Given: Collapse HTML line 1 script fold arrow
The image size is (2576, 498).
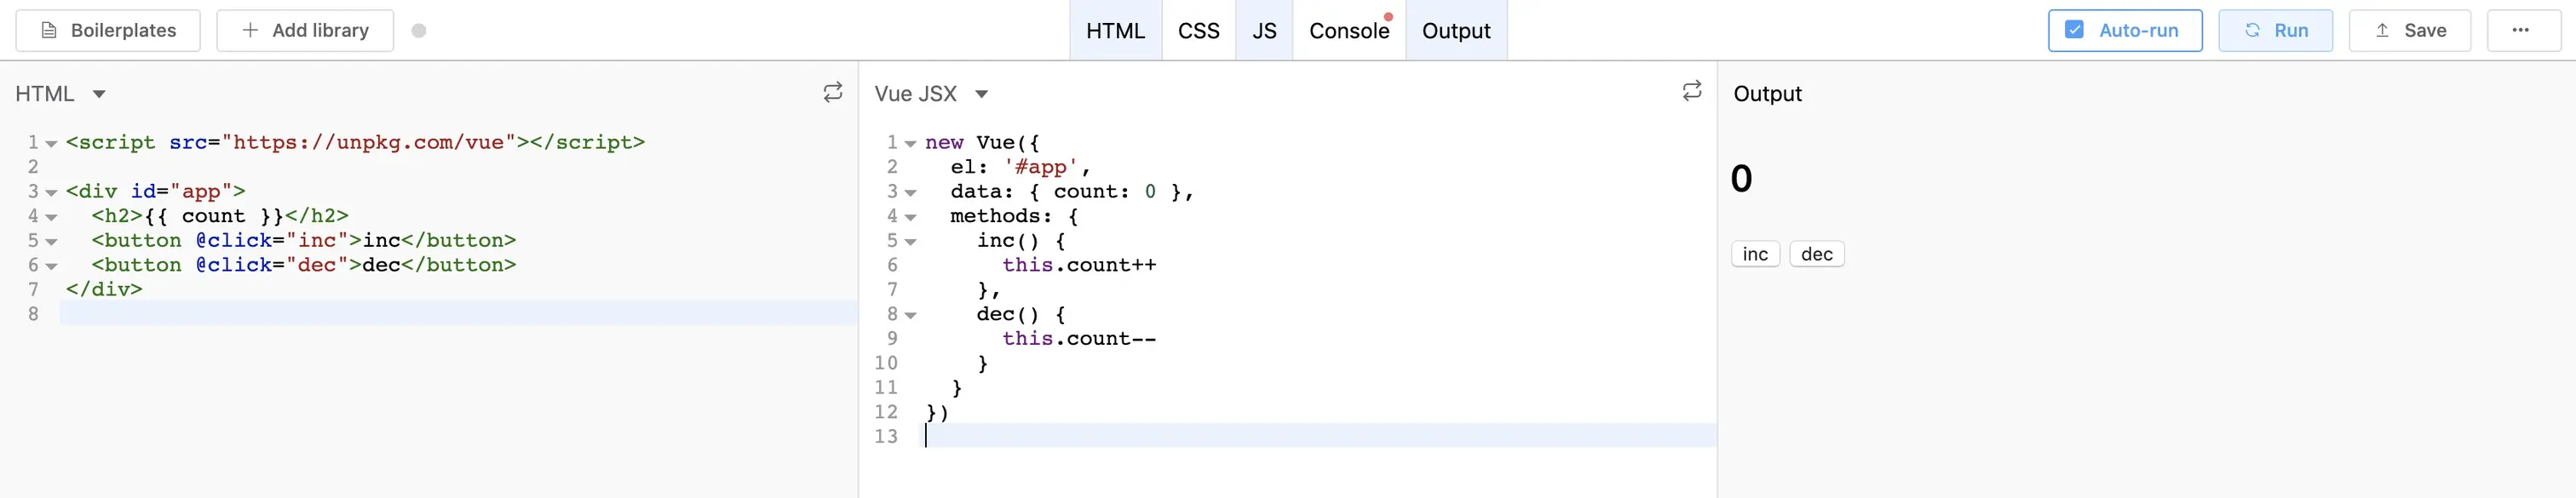Looking at the screenshot, I should click(51, 144).
